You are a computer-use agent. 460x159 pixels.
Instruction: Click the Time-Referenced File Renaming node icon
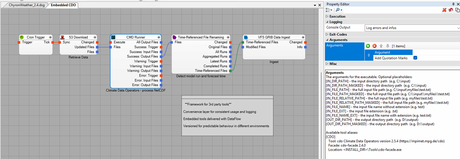click(x=174, y=37)
